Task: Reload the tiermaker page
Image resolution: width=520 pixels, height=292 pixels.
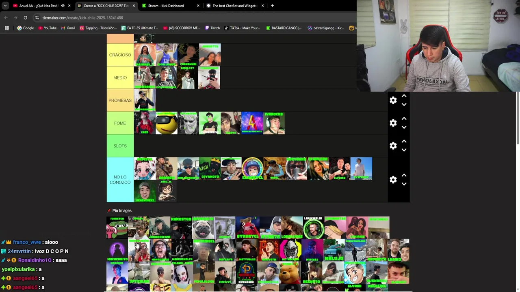Action: click(x=25, y=18)
